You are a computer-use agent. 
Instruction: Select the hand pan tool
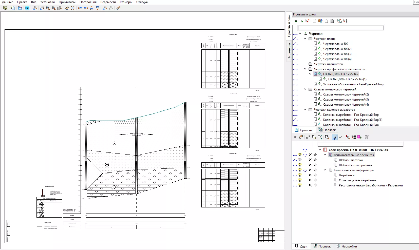(67, 8)
